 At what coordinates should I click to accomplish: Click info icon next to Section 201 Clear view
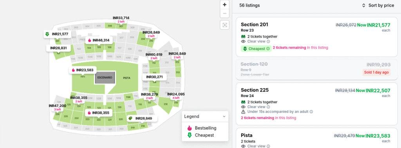(x=268, y=42)
